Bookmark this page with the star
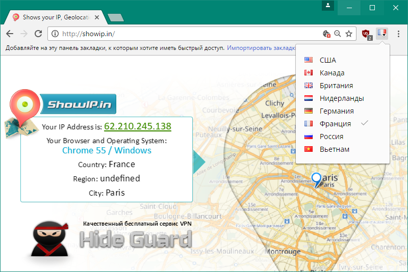Viewport: 408px width, 272px height. [x=349, y=34]
